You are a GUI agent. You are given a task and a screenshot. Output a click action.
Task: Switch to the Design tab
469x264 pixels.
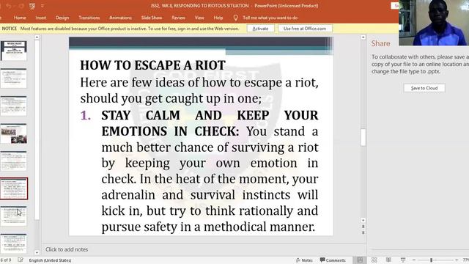click(62, 18)
